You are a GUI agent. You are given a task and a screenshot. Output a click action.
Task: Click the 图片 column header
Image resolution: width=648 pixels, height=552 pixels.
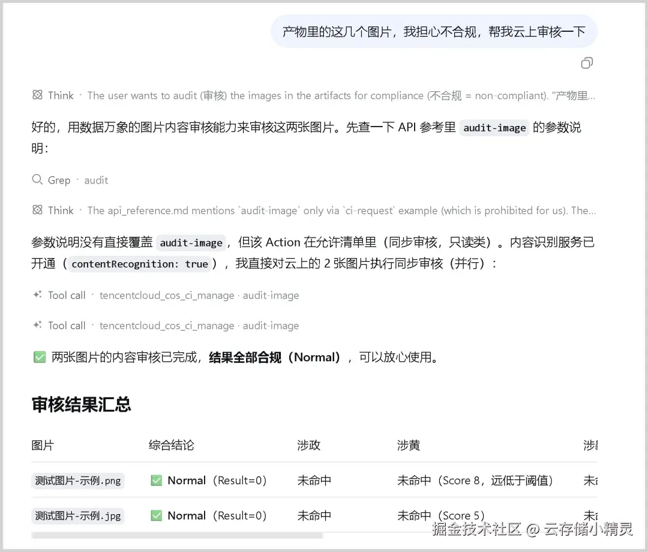point(43,445)
